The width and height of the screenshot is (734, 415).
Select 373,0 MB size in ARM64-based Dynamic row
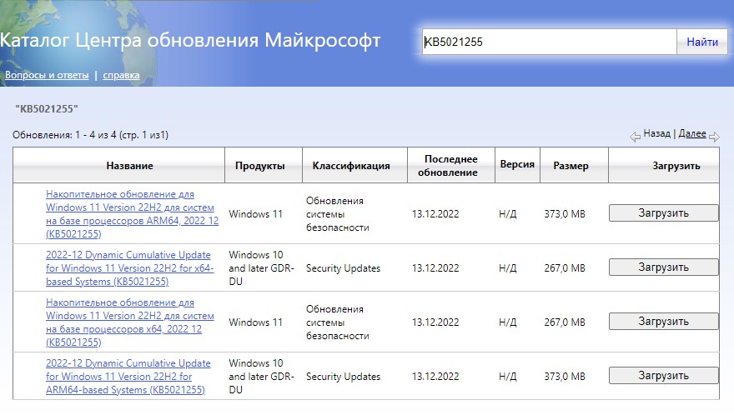pos(565,377)
